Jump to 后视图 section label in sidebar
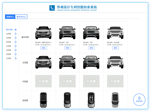The height and width of the screenshot is (112, 151). click(x=9, y=54)
